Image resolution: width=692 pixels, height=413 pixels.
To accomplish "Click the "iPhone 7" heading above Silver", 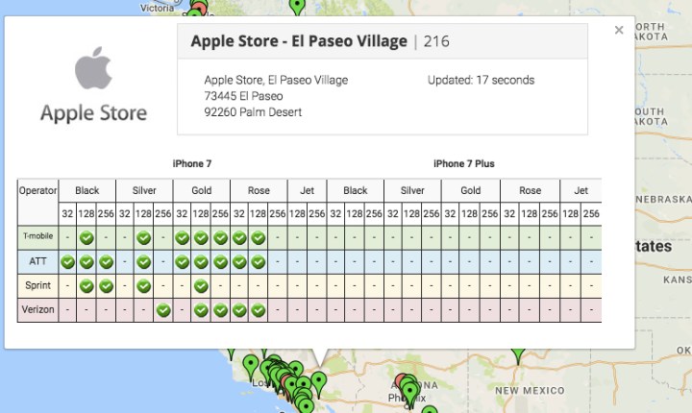I will [192, 163].
